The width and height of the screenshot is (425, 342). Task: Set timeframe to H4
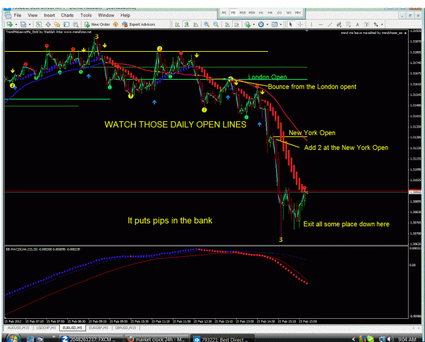click(x=270, y=13)
